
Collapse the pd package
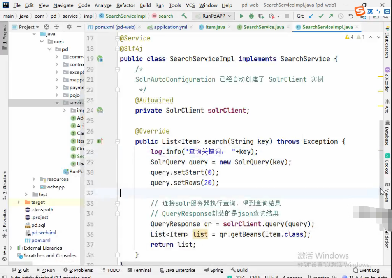49,49
